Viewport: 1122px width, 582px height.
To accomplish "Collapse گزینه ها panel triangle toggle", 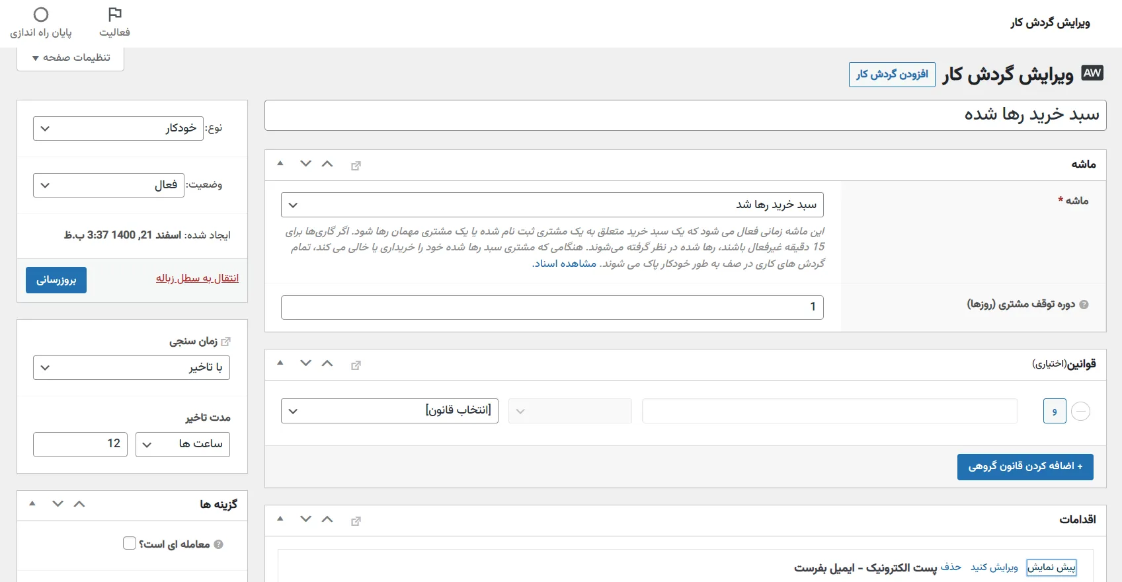I will click(32, 503).
